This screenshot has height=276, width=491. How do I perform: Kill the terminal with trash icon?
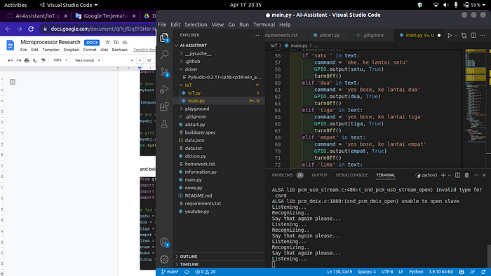[466, 175]
